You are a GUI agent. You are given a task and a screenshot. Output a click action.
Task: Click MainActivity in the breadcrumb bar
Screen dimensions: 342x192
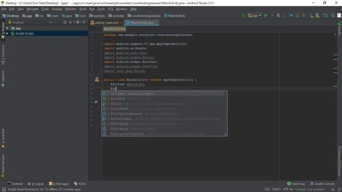click(175, 15)
